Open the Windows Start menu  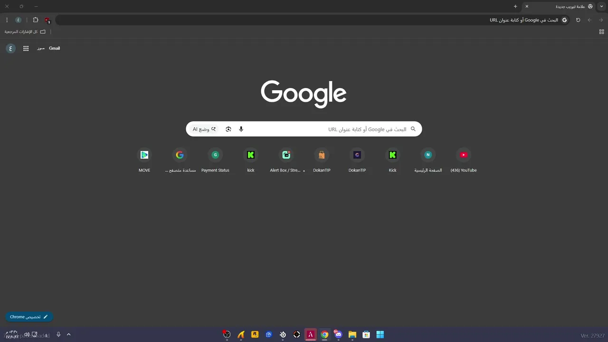(x=380, y=334)
